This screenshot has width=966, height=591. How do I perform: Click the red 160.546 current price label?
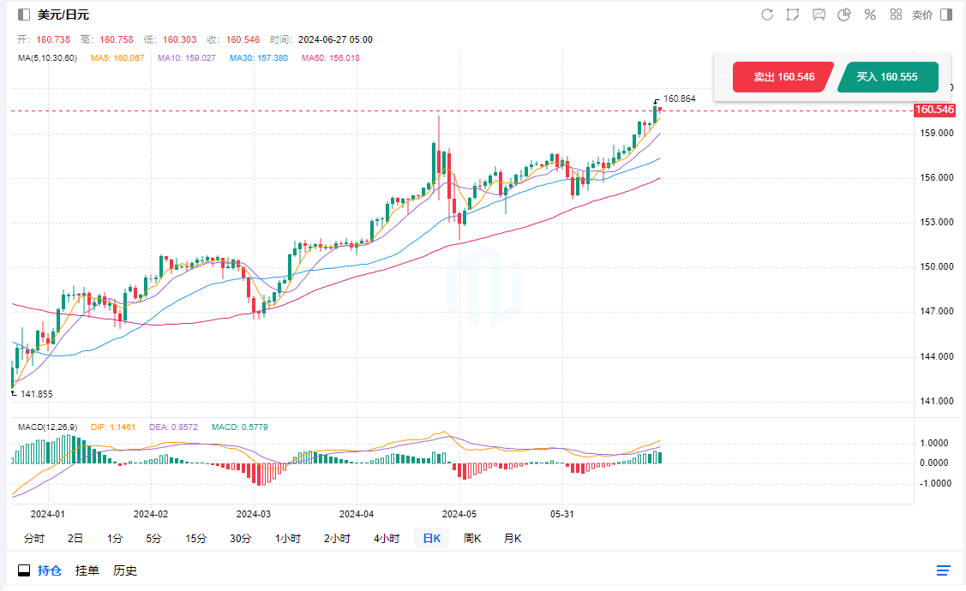click(x=934, y=110)
